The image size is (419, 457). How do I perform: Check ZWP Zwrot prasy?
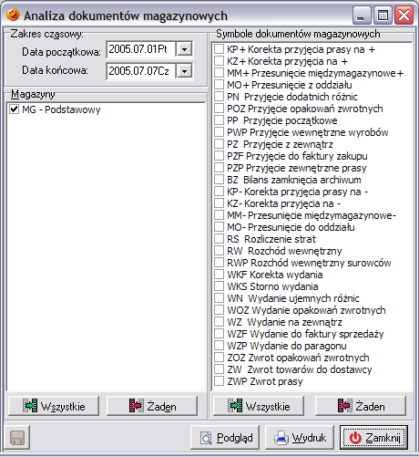click(x=219, y=381)
